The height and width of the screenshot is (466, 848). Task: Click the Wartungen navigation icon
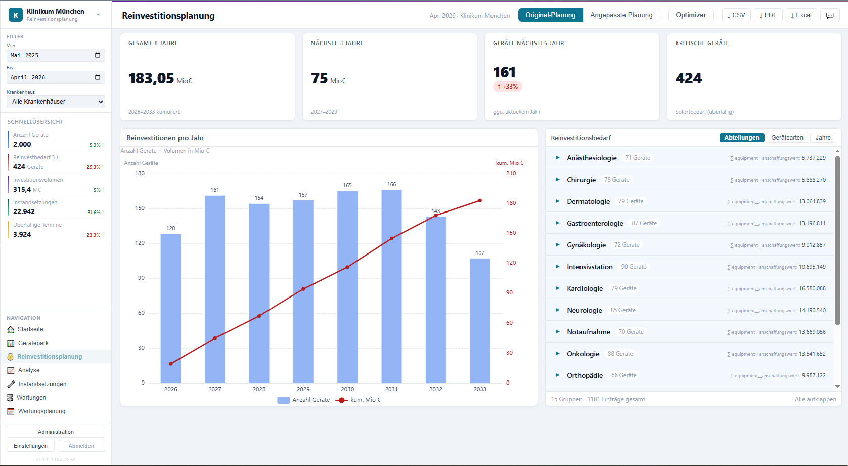pos(10,398)
